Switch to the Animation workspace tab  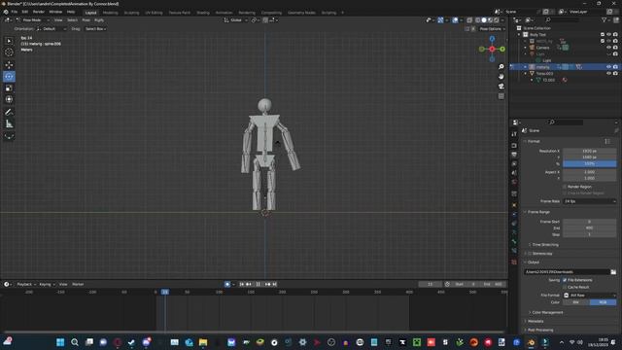224,13
